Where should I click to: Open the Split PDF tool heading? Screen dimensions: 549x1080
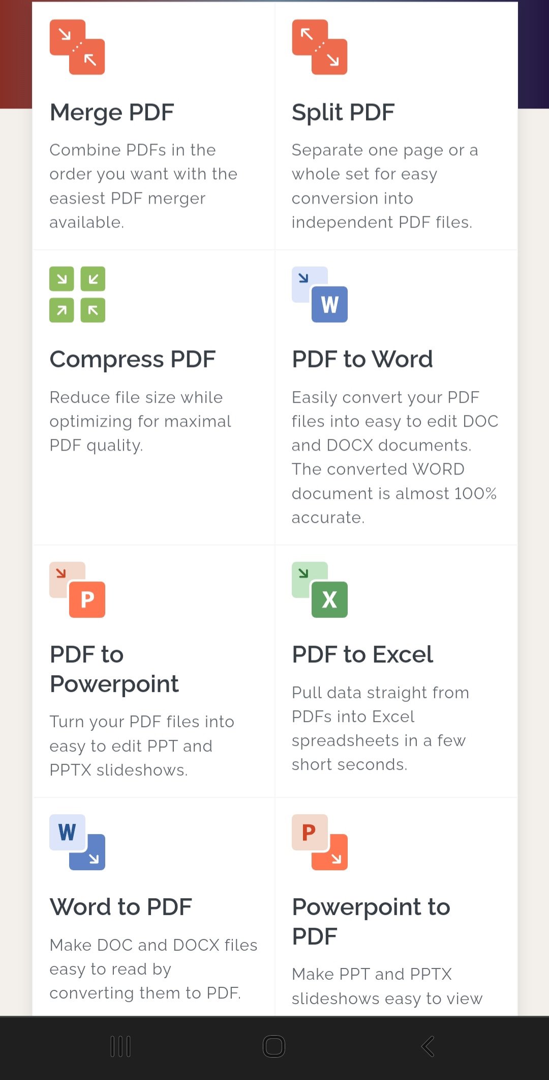(343, 112)
